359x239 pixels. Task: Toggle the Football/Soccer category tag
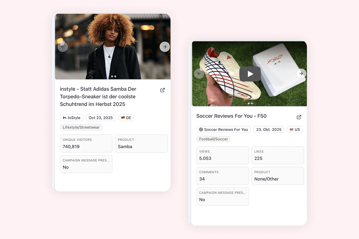(x=214, y=139)
